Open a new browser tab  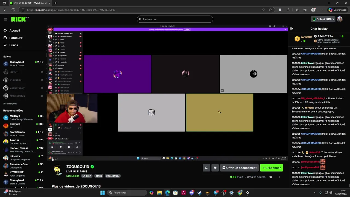click(x=56, y=3)
